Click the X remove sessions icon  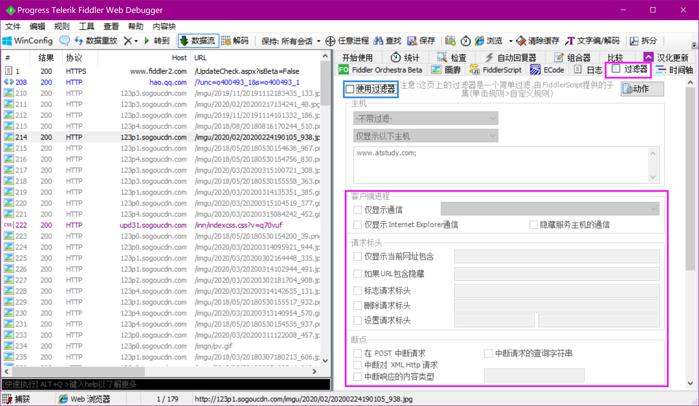click(x=128, y=41)
